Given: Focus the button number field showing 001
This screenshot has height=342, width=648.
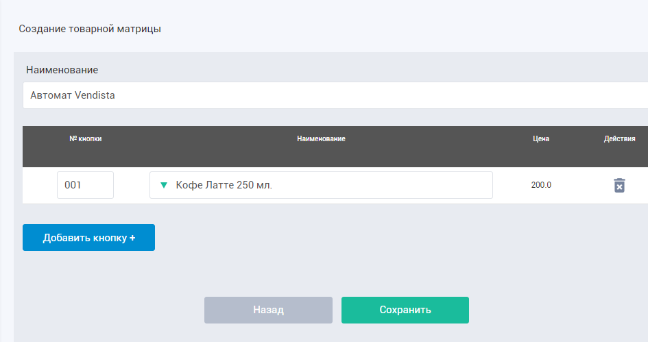Looking at the screenshot, I should point(85,185).
